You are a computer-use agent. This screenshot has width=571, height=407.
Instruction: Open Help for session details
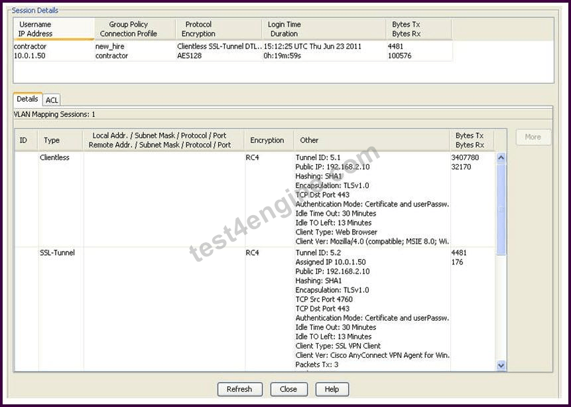(x=332, y=389)
